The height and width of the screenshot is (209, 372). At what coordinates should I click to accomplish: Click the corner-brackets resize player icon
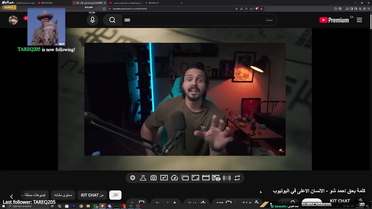coord(195,178)
